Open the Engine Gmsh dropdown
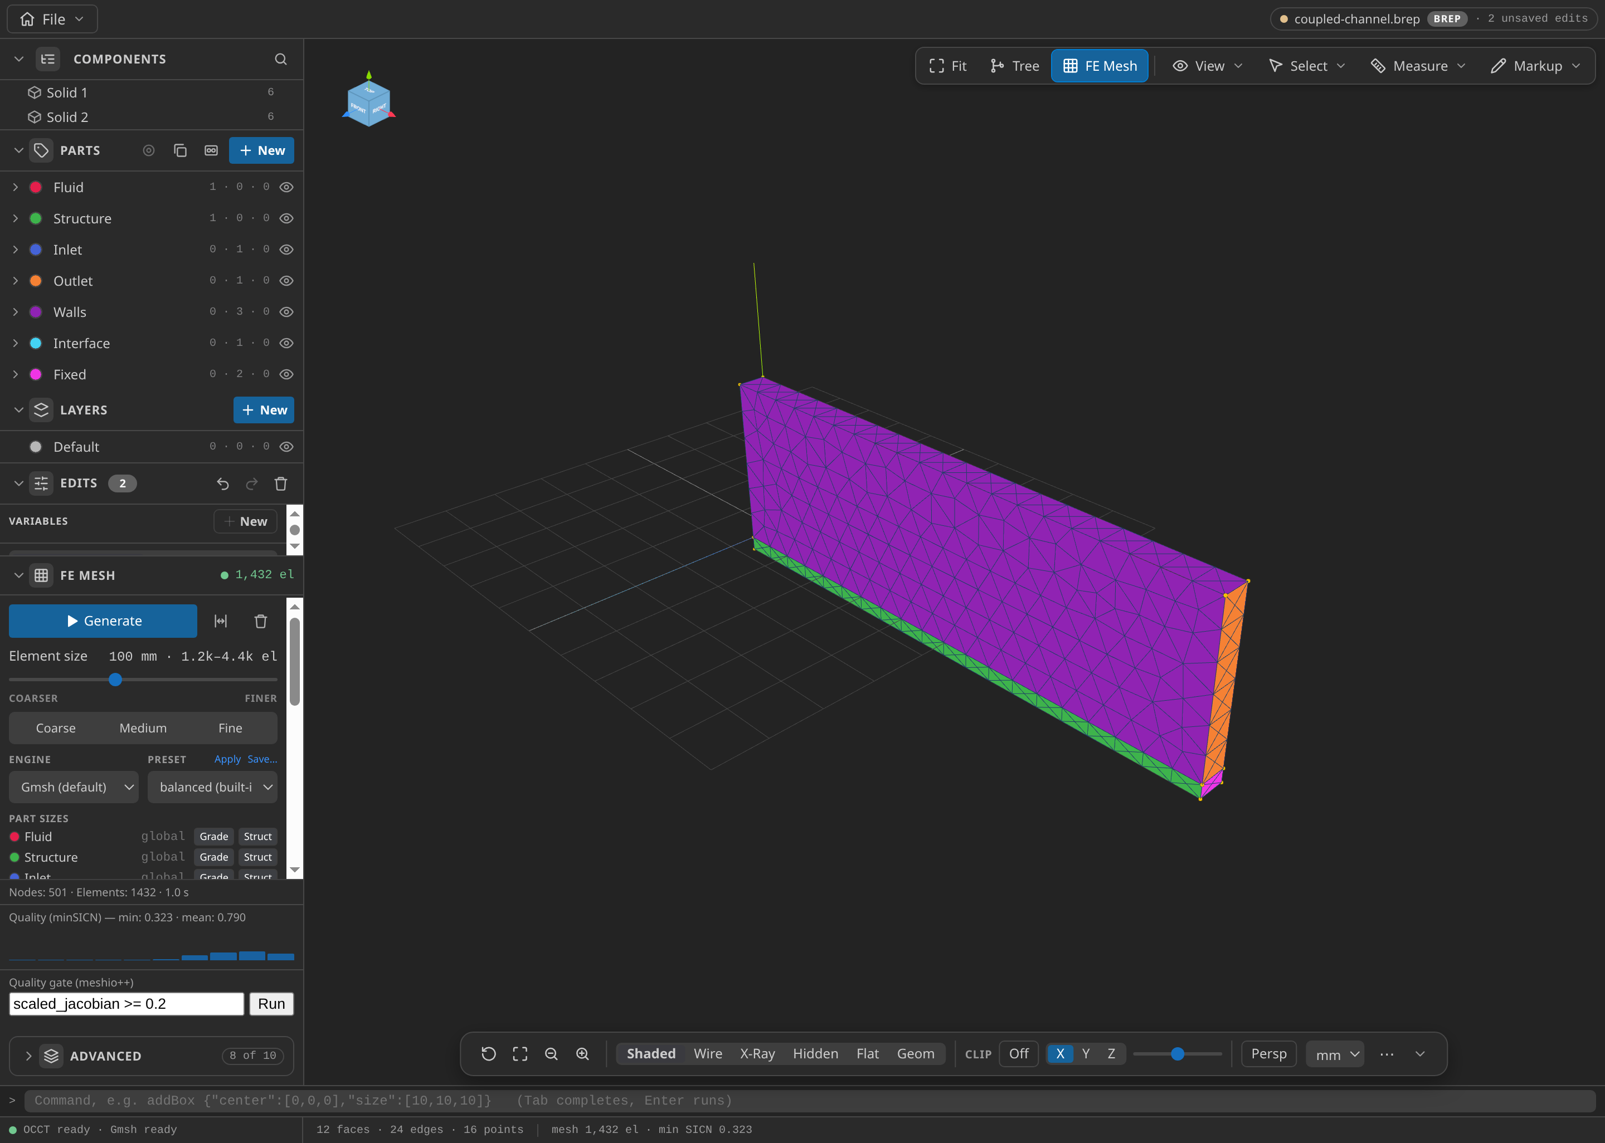This screenshot has width=1605, height=1143. click(x=74, y=787)
